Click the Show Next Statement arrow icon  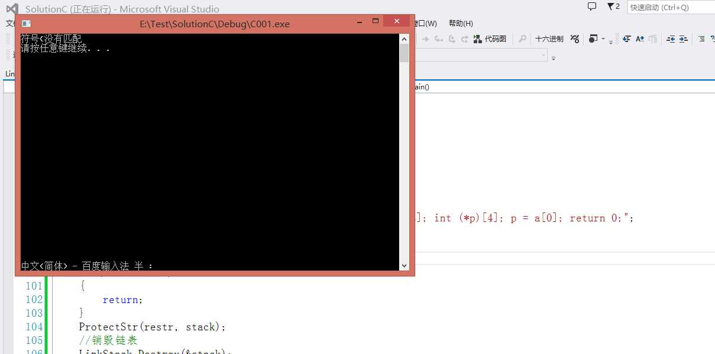tap(425, 39)
